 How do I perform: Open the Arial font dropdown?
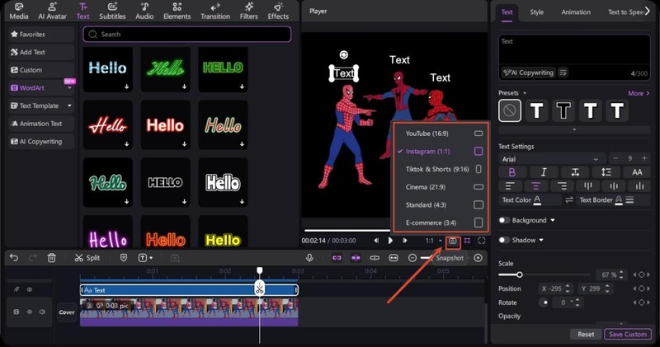[552, 159]
